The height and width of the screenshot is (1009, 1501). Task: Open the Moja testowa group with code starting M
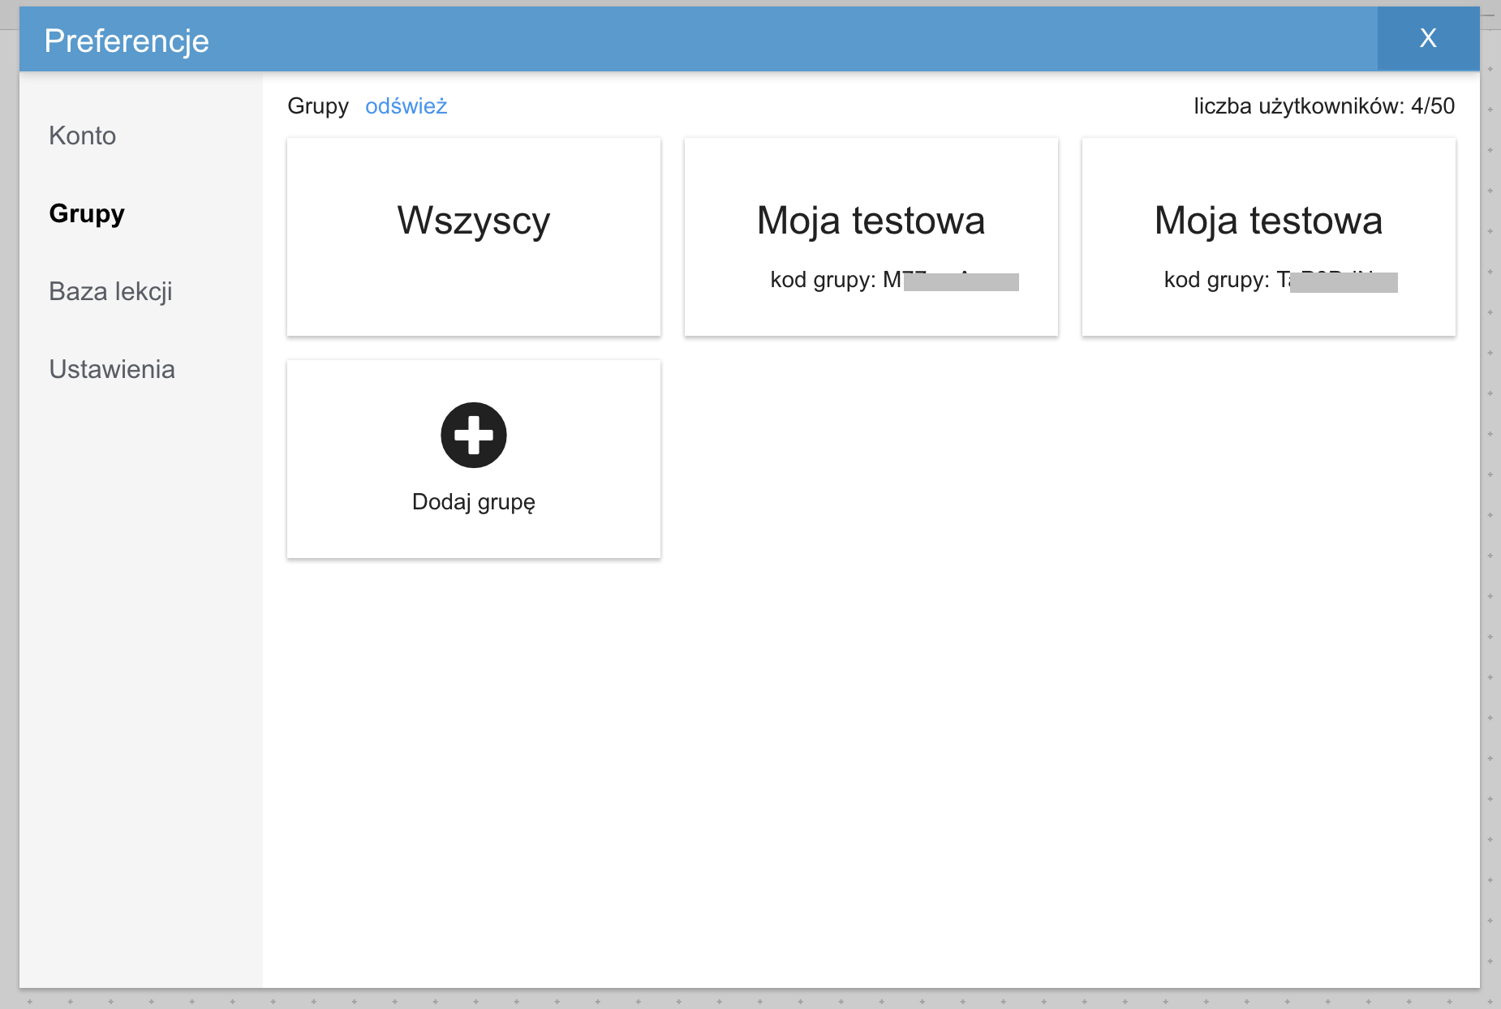click(871, 237)
